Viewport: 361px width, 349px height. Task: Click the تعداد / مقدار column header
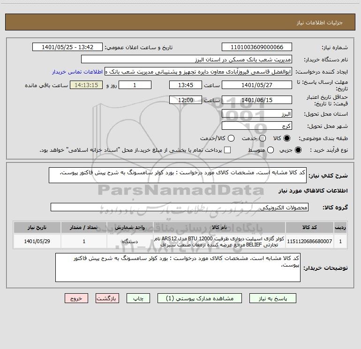coord(84,227)
